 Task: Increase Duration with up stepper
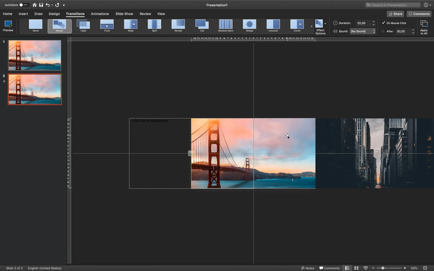[374, 22]
